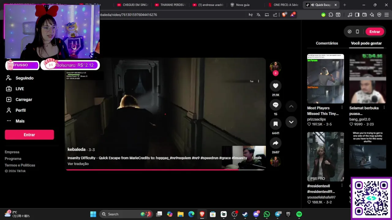Image resolution: width=392 pixels, height=220 pixels.
Task: Expand the video description with mais
Action: (x=258, y=158)
